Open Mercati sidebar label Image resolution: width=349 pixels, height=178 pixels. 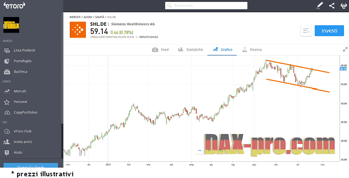click(x=20, y=91)
